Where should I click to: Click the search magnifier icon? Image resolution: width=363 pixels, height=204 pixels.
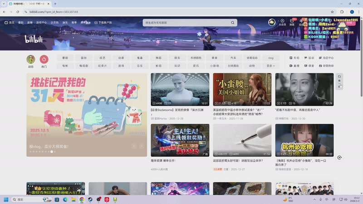[232, 23]
